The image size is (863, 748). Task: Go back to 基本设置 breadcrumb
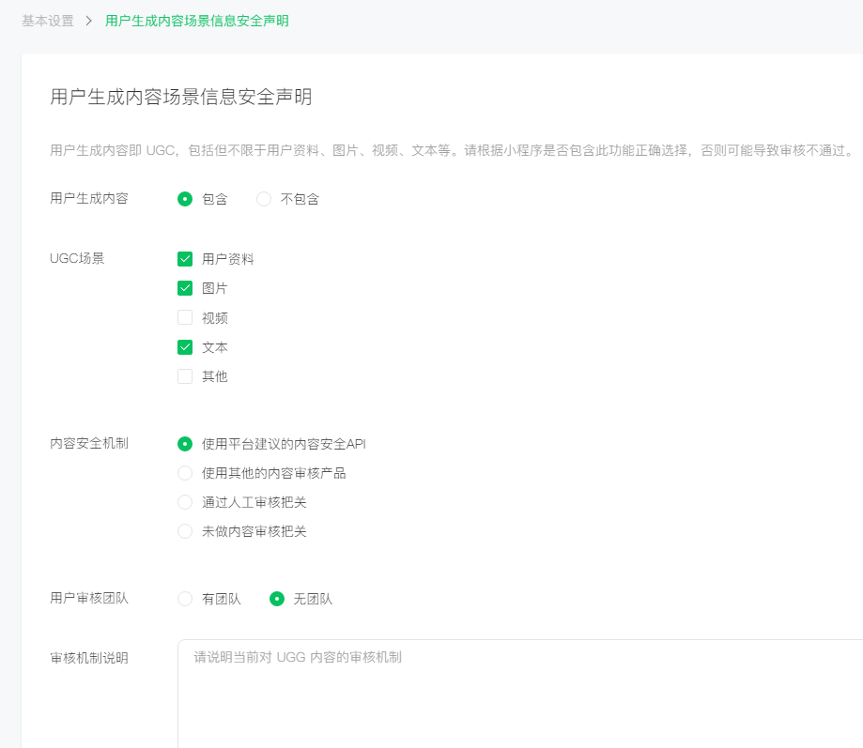point(48,21)
